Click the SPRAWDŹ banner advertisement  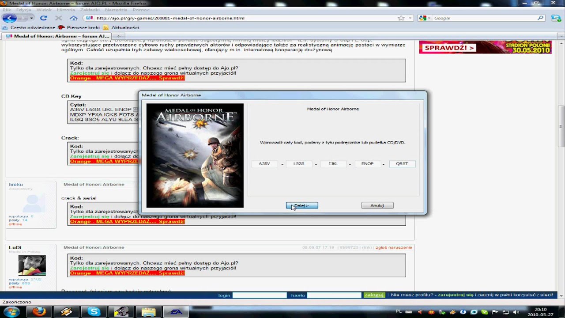(485, 47)
